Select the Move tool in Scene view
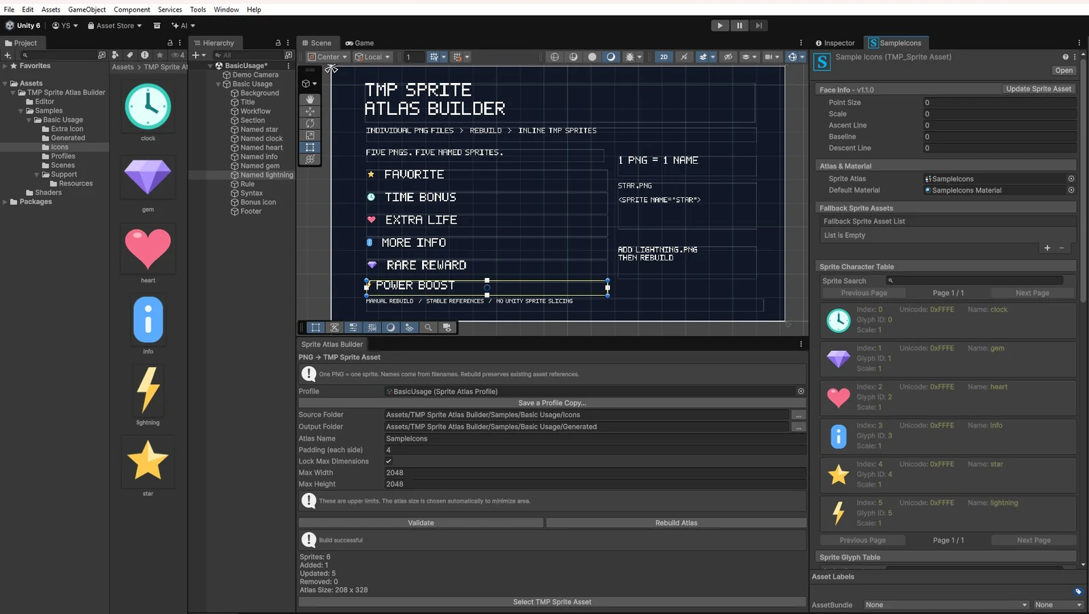 [310, 112]
